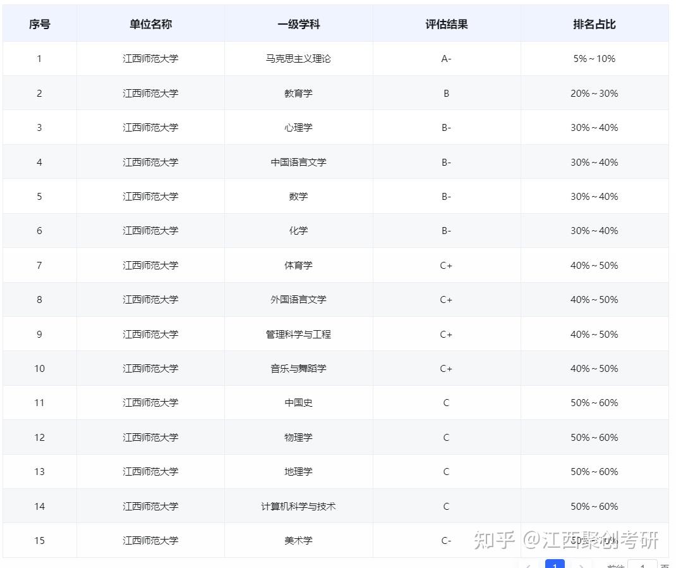Viewport: 676px width, 568px height.
Task: Click the 序号 column header
Action: click(40, 24)
